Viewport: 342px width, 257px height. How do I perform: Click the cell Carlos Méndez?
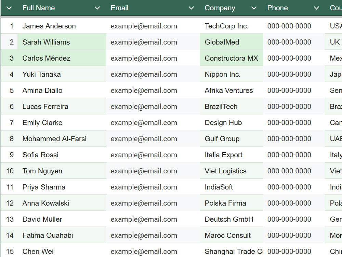pyautogui.click(x=62, y=58)
